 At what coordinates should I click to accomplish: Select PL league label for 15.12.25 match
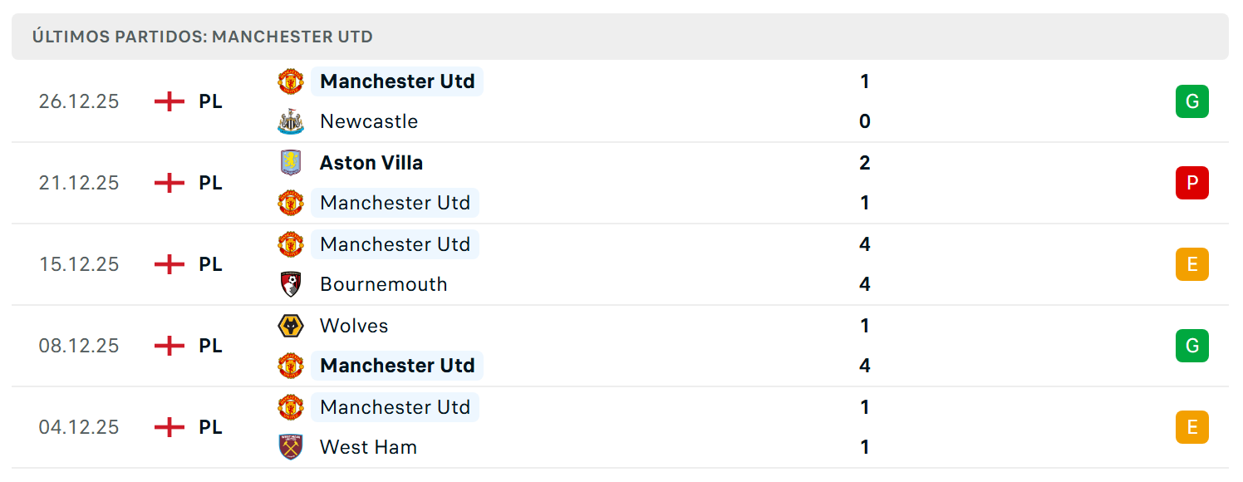pos(211,264)
